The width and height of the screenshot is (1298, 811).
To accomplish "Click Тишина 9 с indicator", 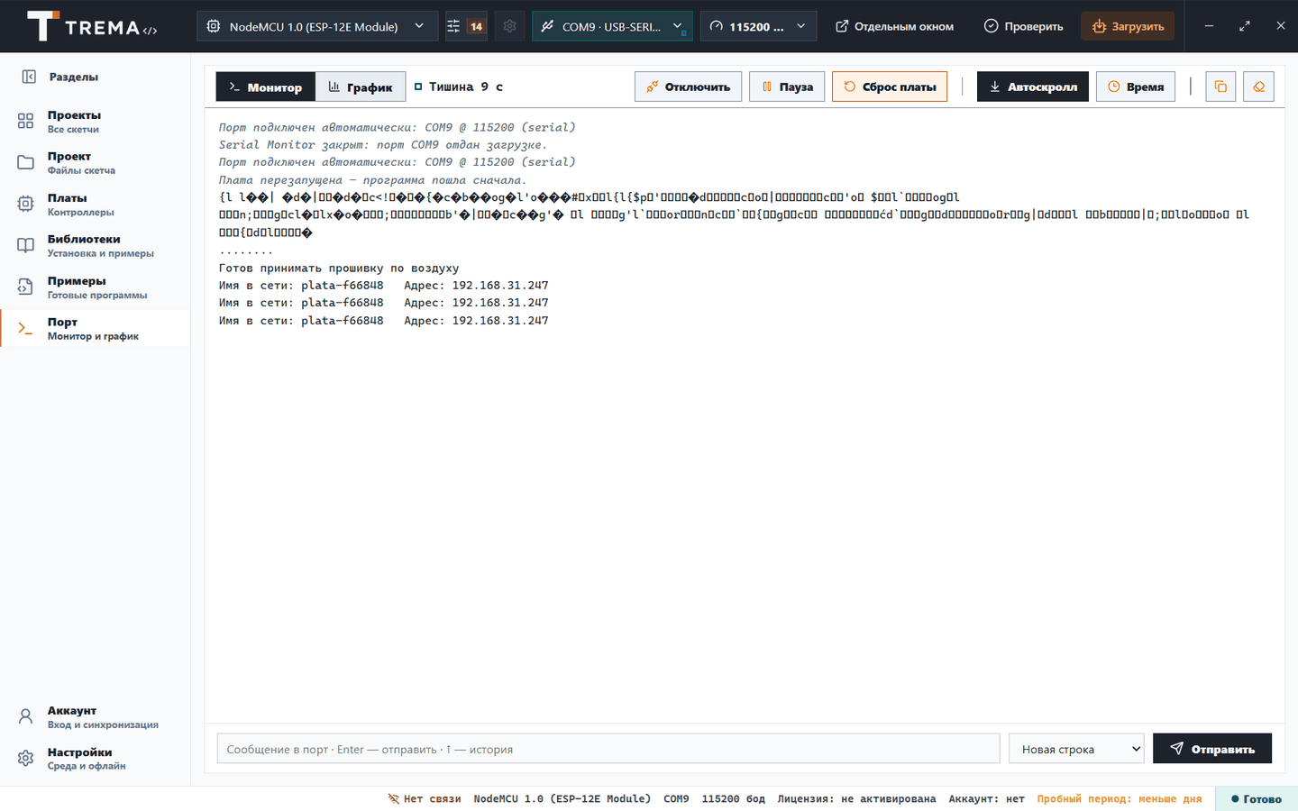I will [459, 87].
